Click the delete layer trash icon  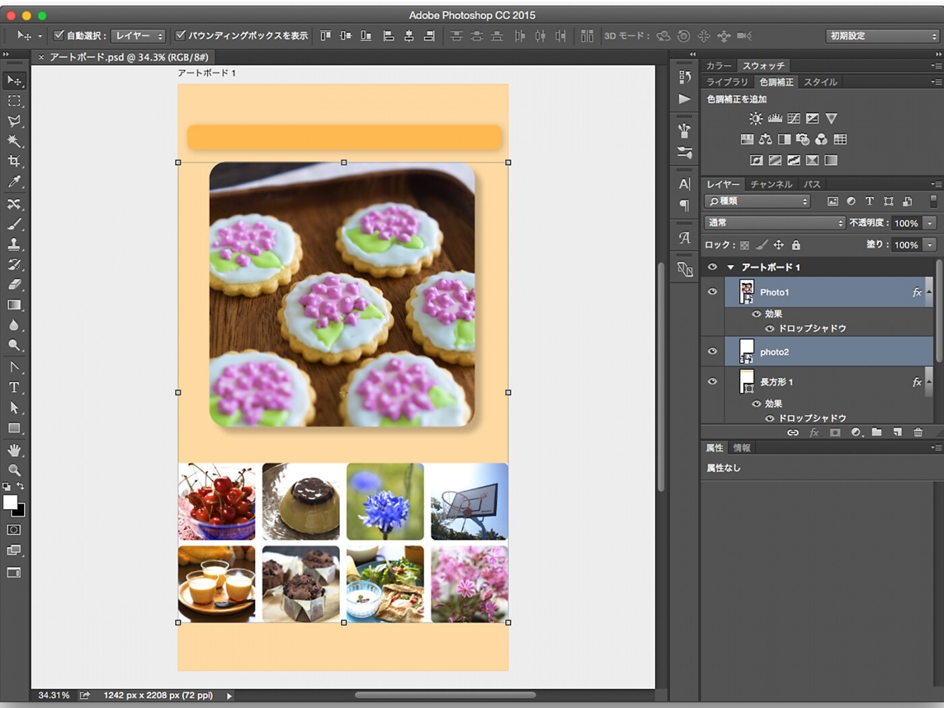pyautogui.click(x=918, y=432)
